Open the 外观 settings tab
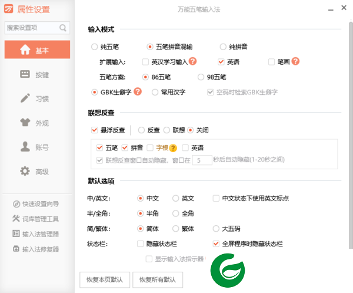 (x=37, y=123)
